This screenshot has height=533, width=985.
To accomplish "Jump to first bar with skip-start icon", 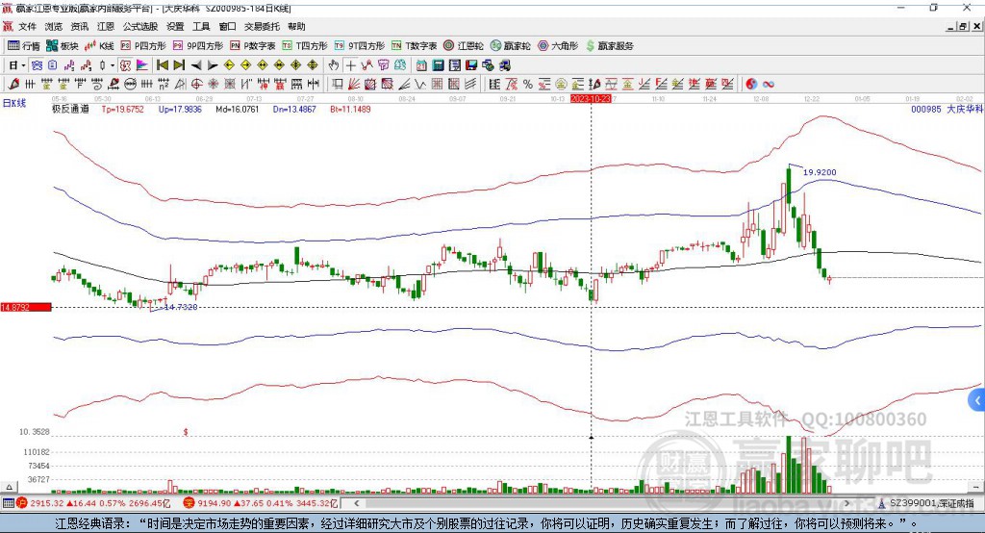I will [162, 65].
